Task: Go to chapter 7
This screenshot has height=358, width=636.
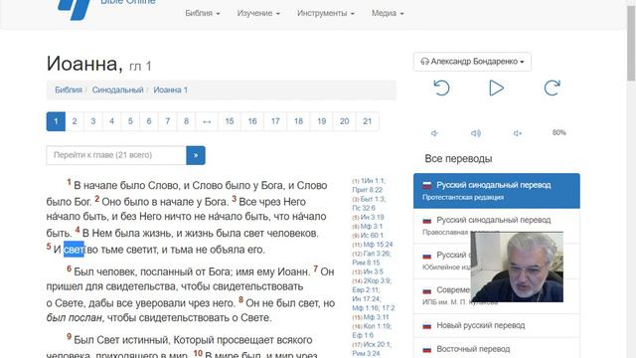Action: click(x=168, y=121)
